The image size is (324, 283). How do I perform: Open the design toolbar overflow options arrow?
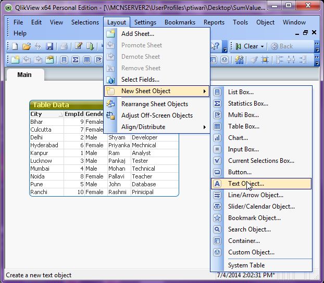point(317,60)
